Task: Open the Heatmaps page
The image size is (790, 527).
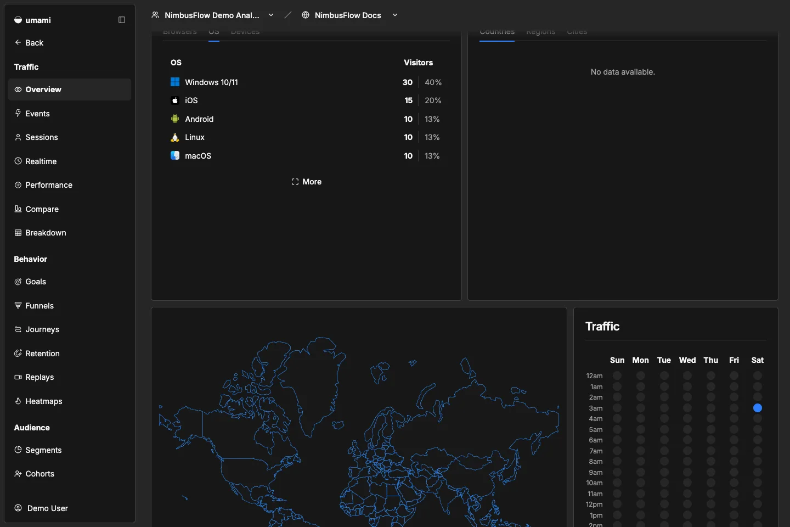Action: point(70,401)
